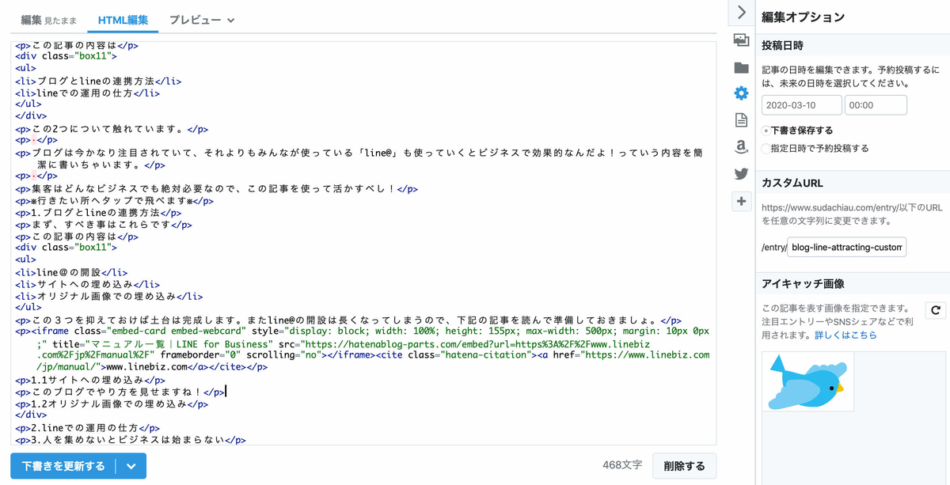The height and width of the screenshot is (485, 950).
Task: Click line <p>このブログでやり方を見せますね！</p>
Action: (120, 392)
